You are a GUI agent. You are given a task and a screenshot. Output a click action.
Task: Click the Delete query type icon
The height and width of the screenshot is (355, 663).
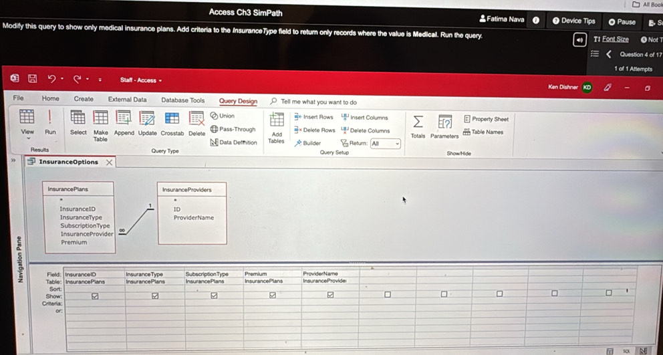(x=196, y=119)
